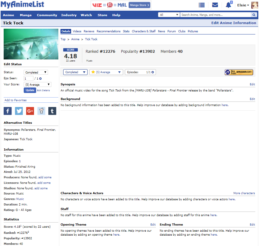Open the Characters & Staff tab
262x246 pixels.
143,31
